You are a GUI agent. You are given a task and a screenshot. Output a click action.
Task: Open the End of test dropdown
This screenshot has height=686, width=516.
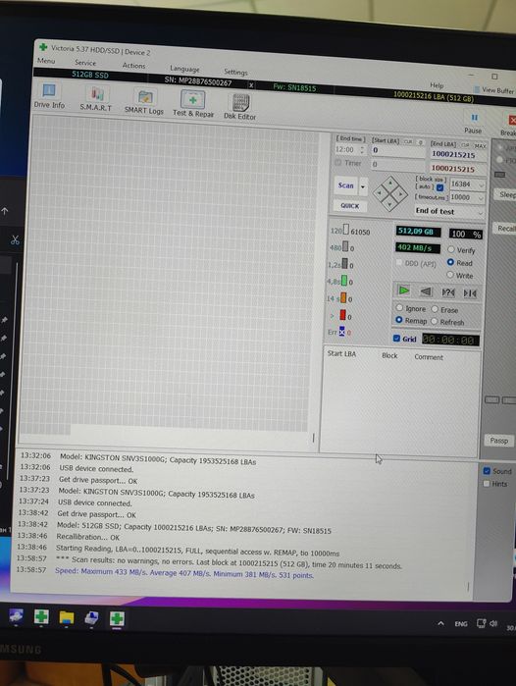pos(449,211)
